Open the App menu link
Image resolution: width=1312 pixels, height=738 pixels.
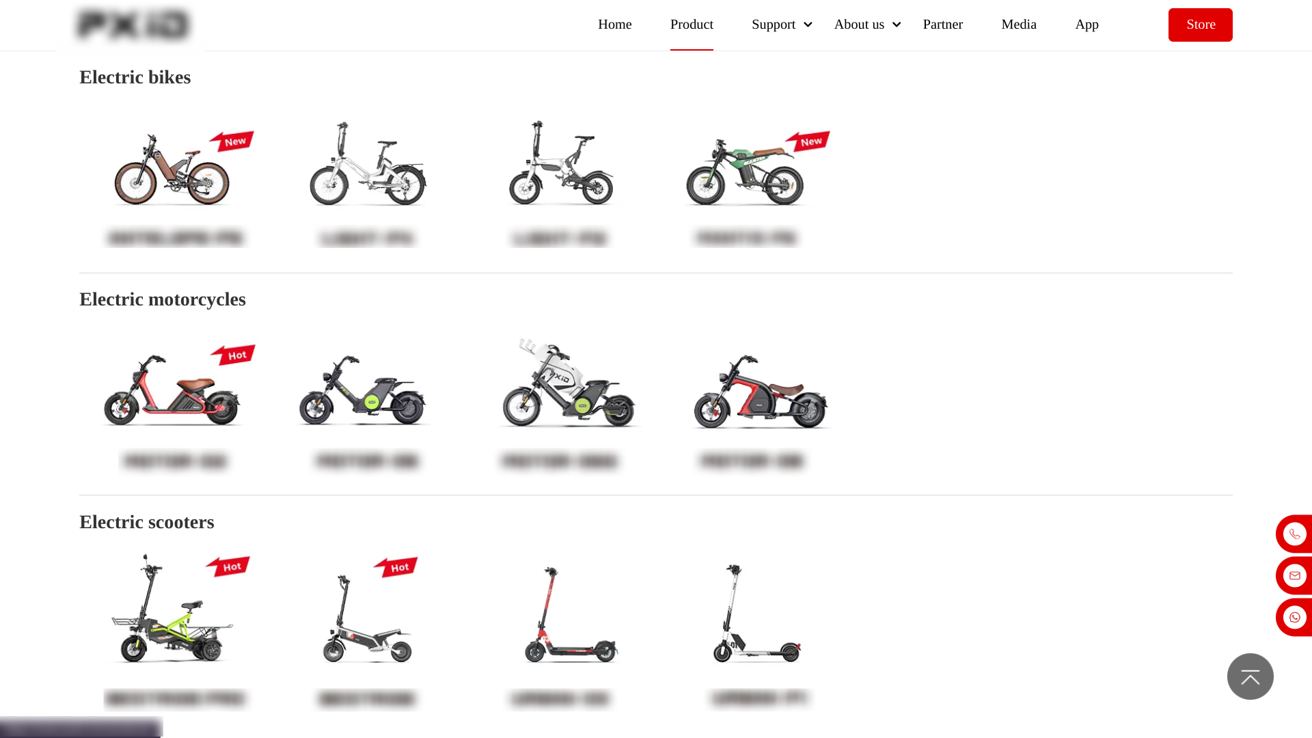(1086, 25)
